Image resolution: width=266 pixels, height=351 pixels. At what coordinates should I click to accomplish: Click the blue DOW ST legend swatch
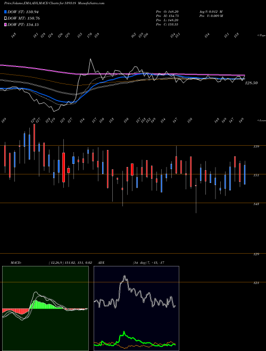6,12
